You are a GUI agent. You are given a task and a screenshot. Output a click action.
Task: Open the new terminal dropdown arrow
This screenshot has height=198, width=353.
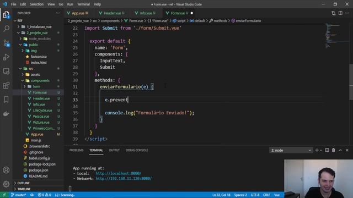pyautogui.click(x=321, y=150)
